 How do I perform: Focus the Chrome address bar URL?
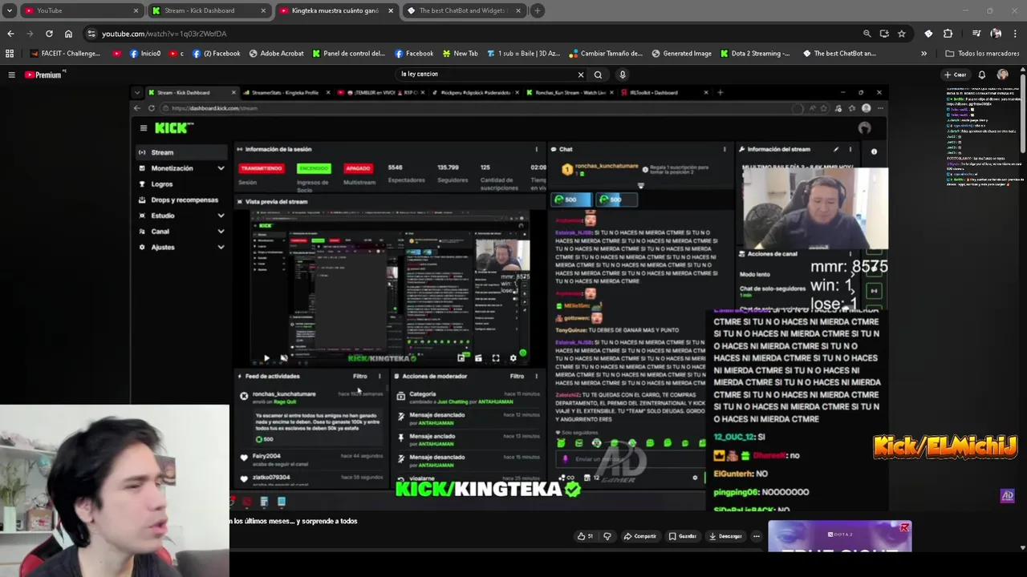[164, 34]
